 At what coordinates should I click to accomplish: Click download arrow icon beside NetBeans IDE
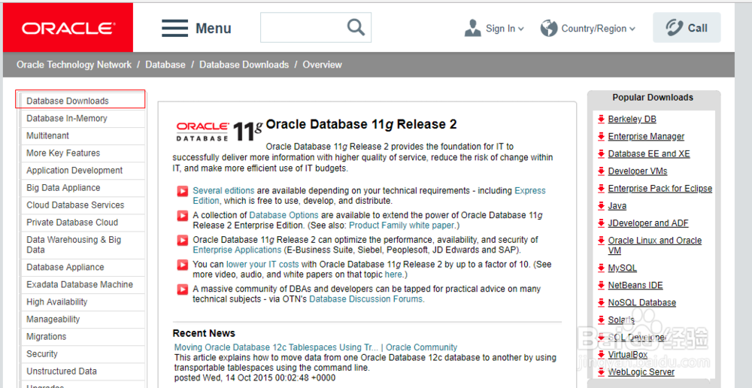601,286
